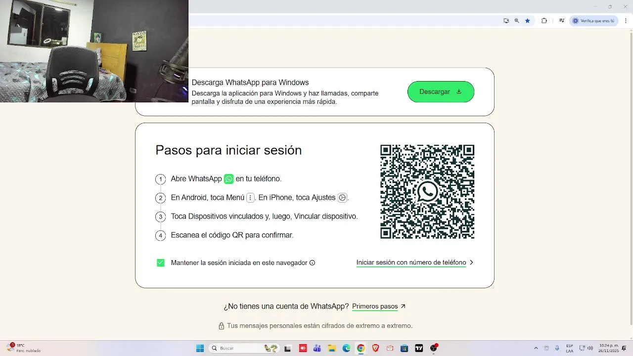The height and width of the screenshot is (356, 633).
Task: Click the Android menu dots icon in step 2
Action: (250, 198)
